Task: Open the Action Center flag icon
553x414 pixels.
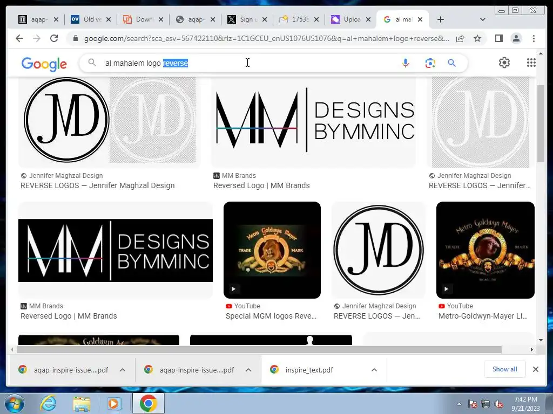Action: [x=472, y=404]
